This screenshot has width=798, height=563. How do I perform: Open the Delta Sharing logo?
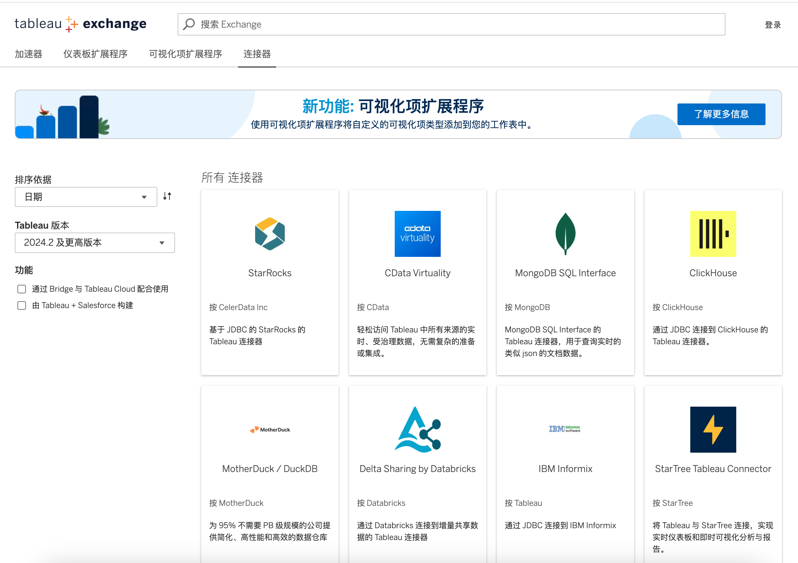tap(417, 429)
